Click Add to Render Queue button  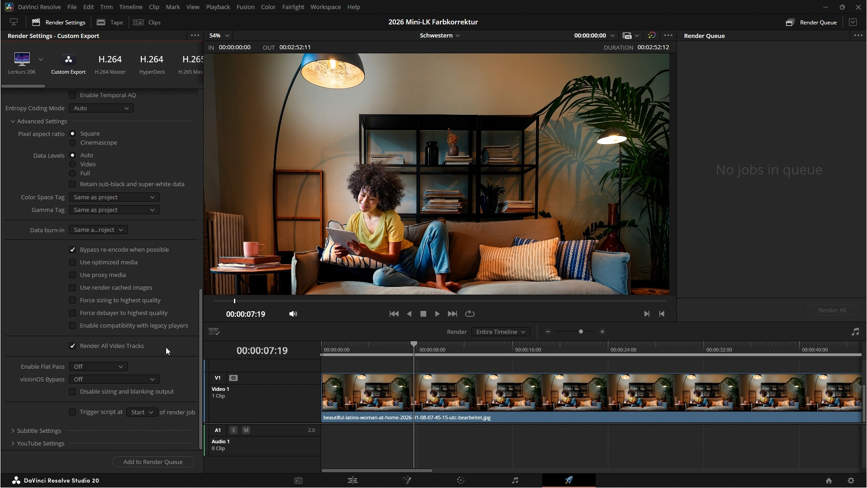[x=153, y=462]
